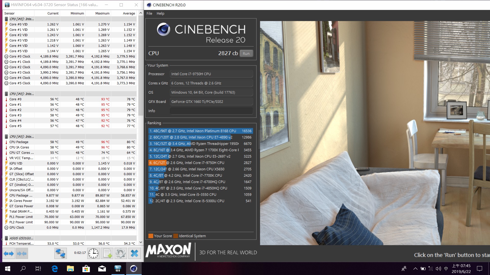Open the network remote monitoring computers icon
This screenshot has height=275, width=490.
click(60, 254)
